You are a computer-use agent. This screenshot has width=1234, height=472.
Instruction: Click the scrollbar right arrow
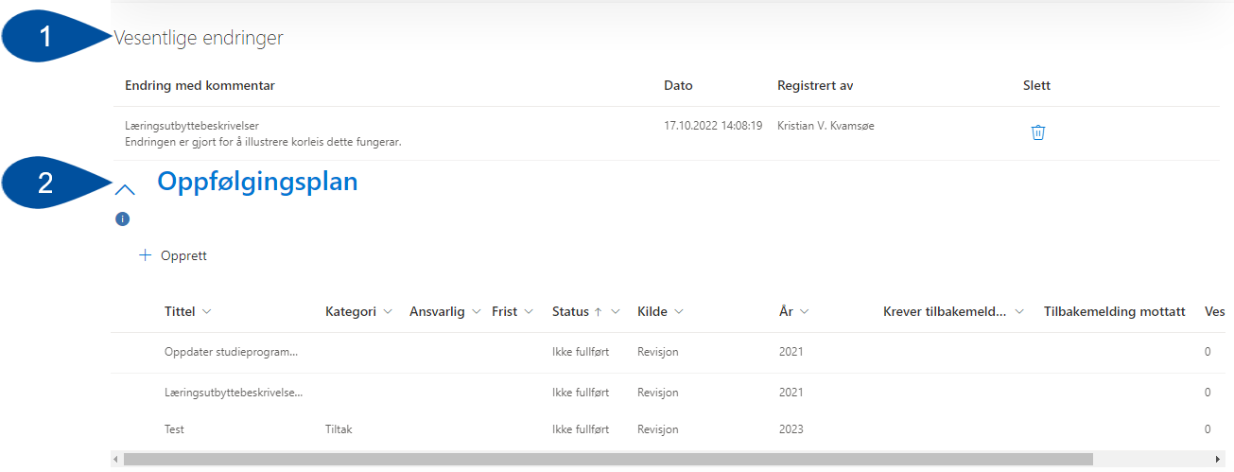tap(1217, 460)
